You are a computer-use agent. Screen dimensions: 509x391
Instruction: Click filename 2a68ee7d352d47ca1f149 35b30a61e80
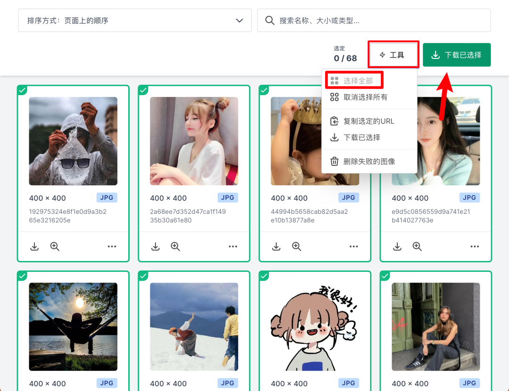pos(188,216)
